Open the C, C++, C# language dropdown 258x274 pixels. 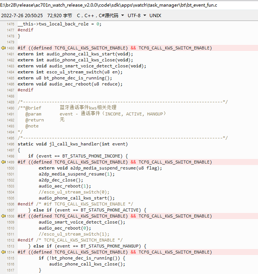pos(101,16)
